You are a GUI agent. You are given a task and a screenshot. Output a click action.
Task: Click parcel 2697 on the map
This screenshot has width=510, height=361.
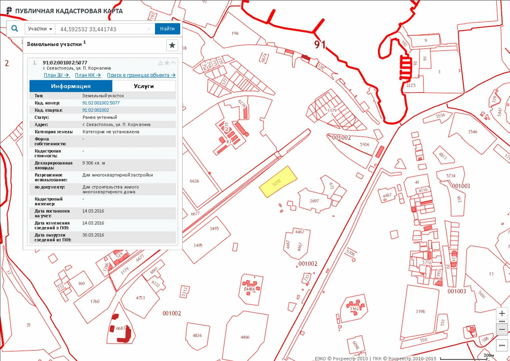coord(314,201)
